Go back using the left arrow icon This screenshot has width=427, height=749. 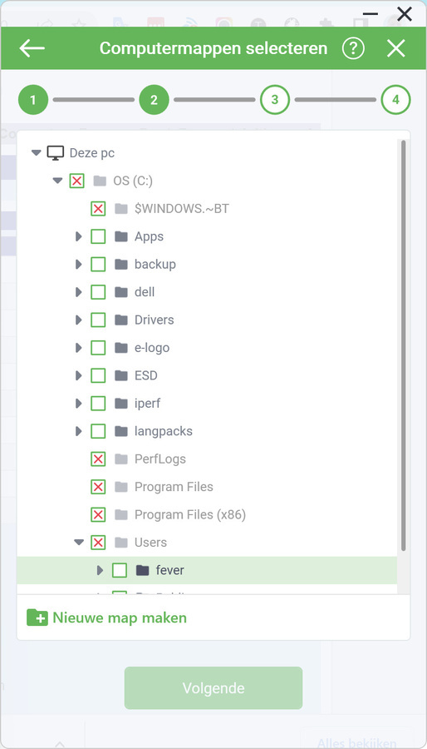[32, 48]
